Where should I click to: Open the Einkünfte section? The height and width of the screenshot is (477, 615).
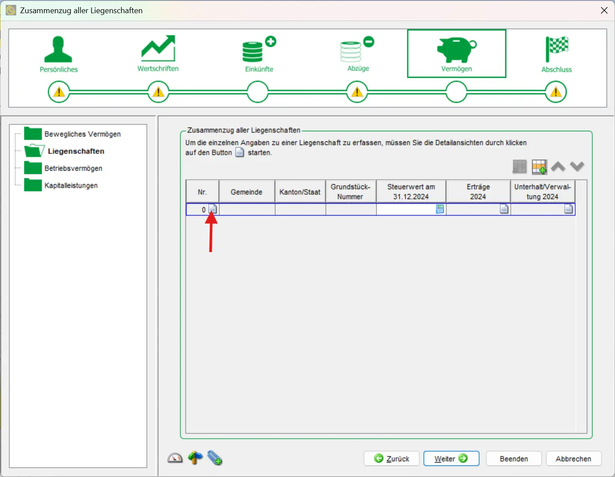(x=259, y=54)
